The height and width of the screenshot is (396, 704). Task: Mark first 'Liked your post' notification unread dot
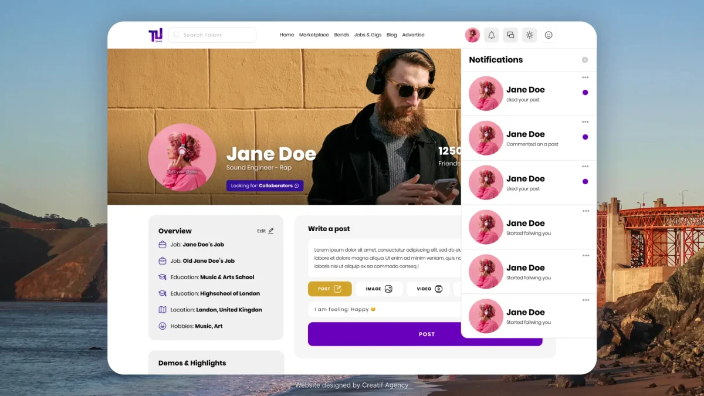585,93
